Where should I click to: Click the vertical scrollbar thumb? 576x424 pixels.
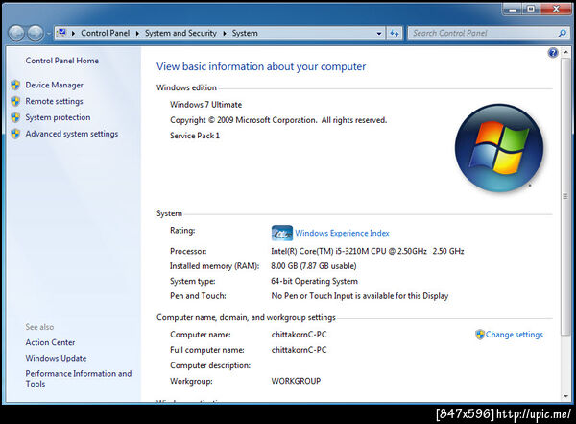[565, 196]
